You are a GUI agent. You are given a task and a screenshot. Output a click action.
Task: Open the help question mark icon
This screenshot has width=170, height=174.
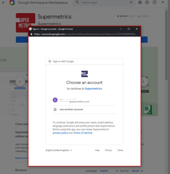click(147, 2)
